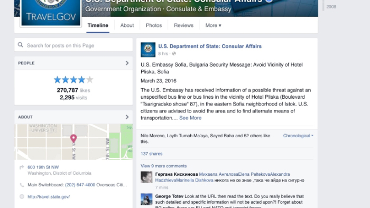The height and width of the screenshot is (208, 370).
Task: Open the Chronological comment sorting dropdown
Action: [298, 136]
